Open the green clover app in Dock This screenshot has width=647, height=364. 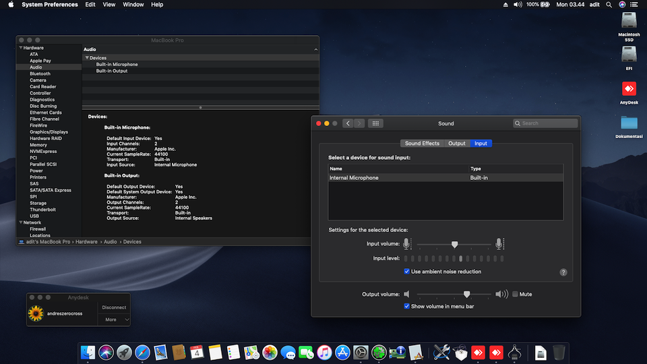pyautogui.click(x=379, y=353)
